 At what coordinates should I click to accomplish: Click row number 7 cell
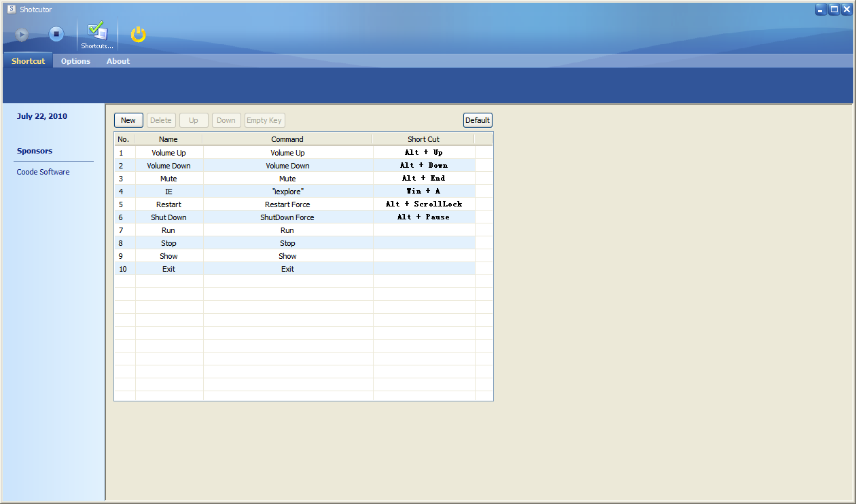pos(125,230)
